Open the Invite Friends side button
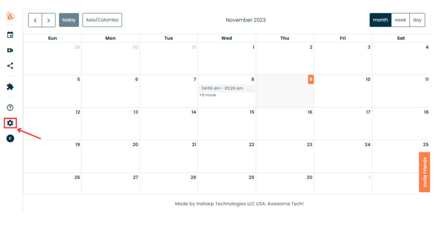Viewport: 438px width, 227px height. [424, 172]
